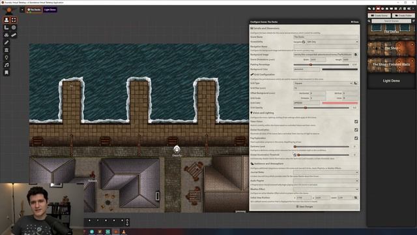This screenshot has height=235, width=417.
Task: Click Create Folder button
Action: pyautogui.click(x=403, y=16)
